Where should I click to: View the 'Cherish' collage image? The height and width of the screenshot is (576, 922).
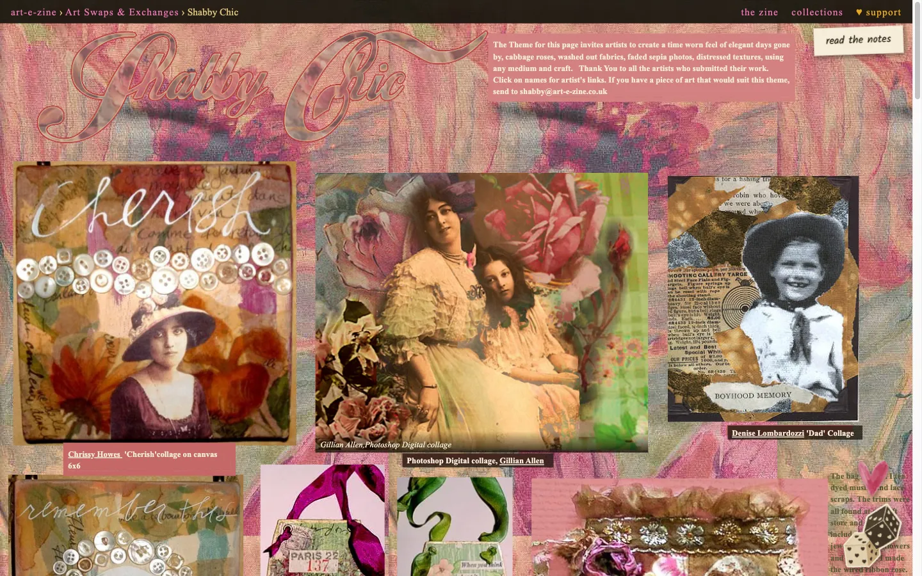coord(155,302)
